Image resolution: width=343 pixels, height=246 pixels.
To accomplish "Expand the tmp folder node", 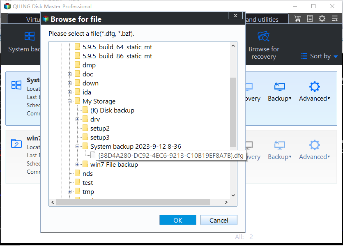I will click(x=69, y=191).
